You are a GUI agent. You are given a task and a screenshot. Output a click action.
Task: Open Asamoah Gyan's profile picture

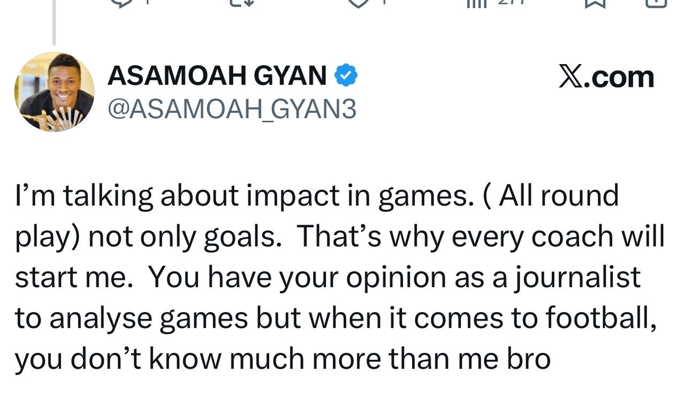(55, 92)
